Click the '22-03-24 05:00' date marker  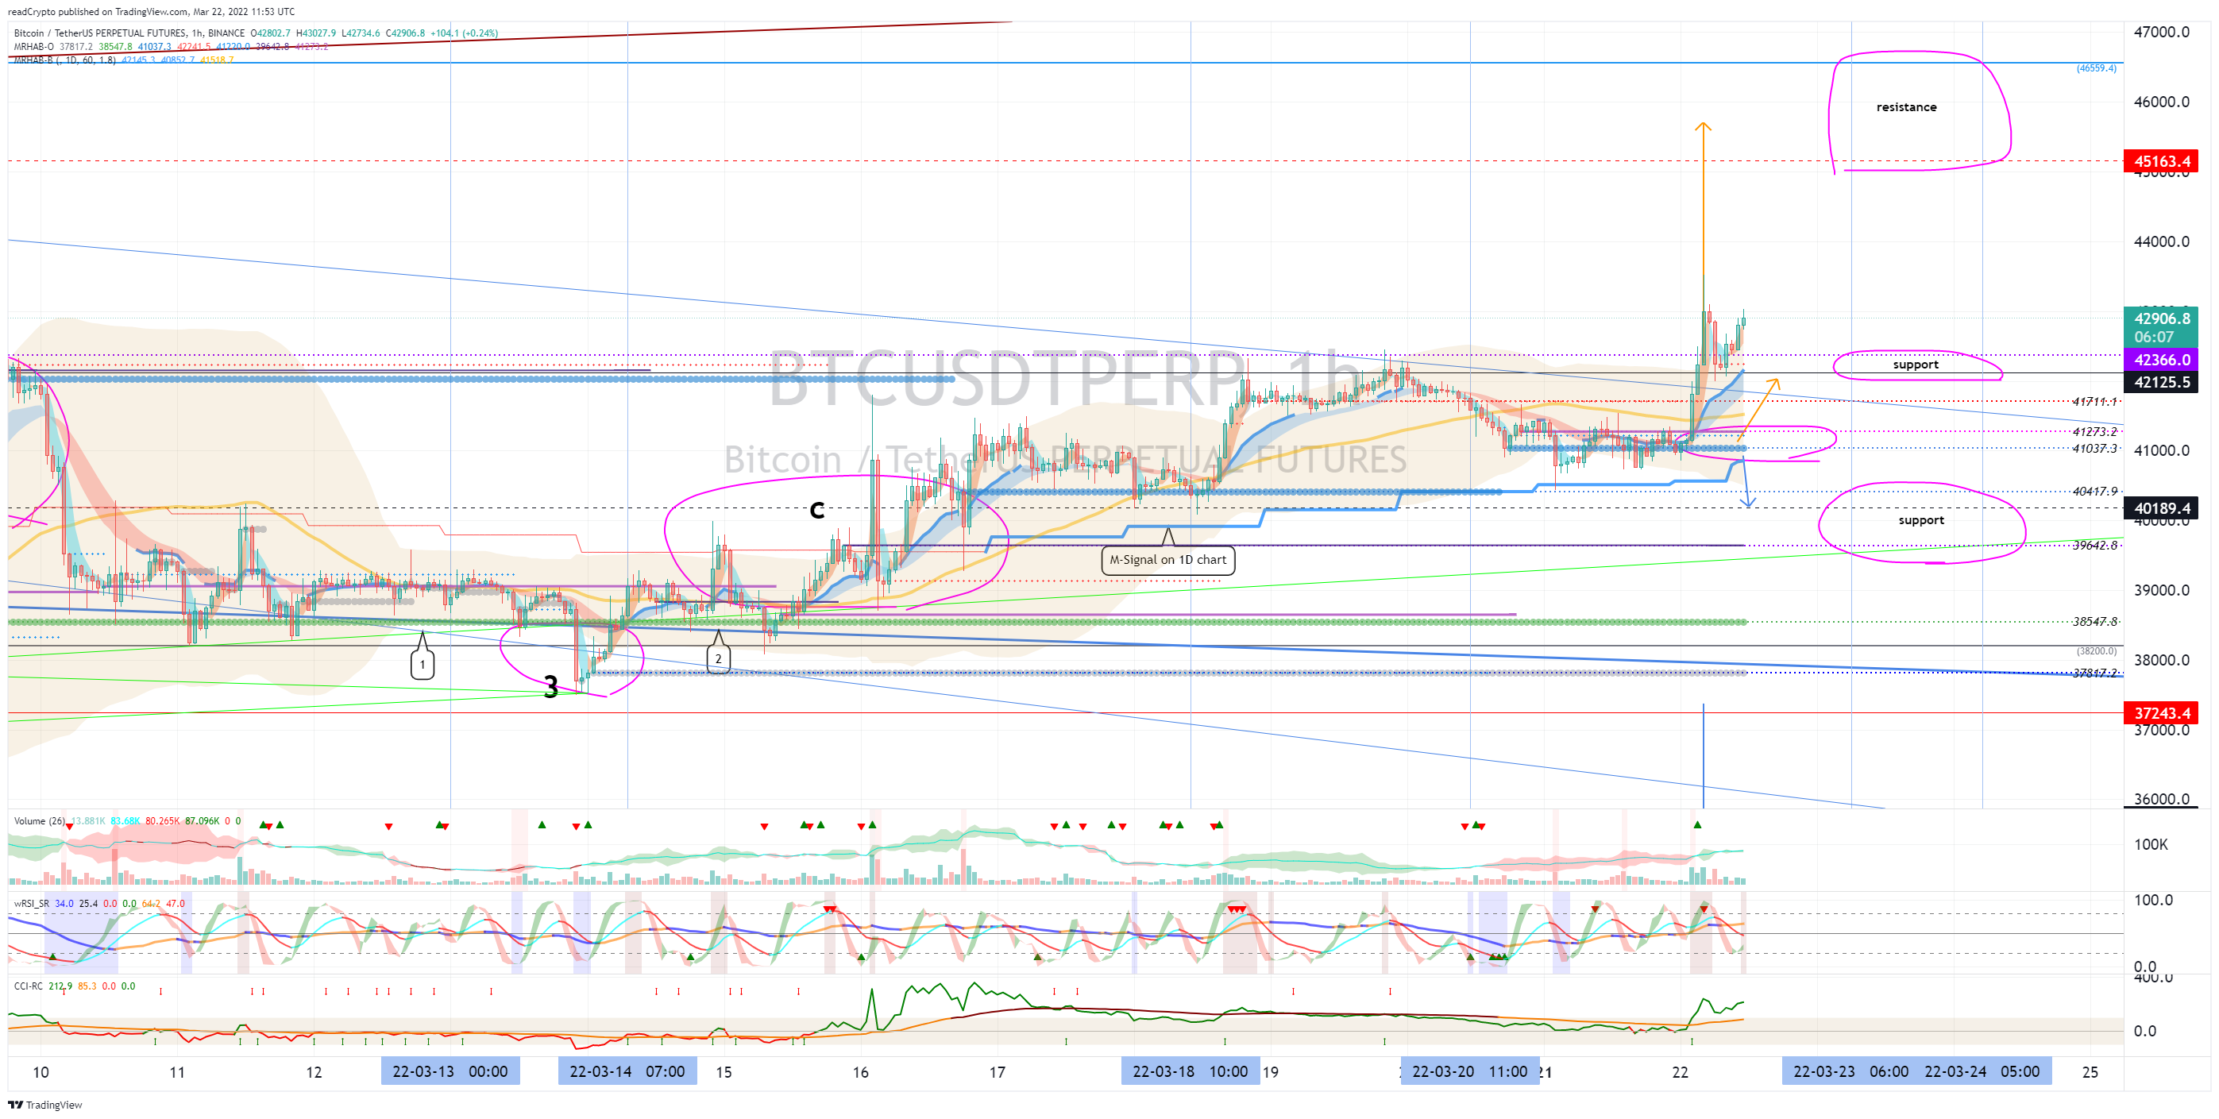(x=1982, y=1071)
